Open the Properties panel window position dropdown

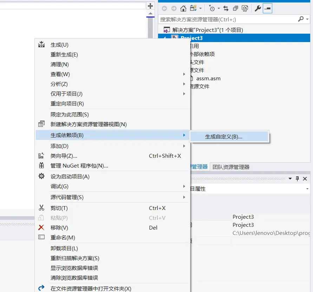(290, 179)
